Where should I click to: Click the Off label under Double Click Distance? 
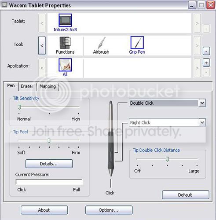pos(137,171)
